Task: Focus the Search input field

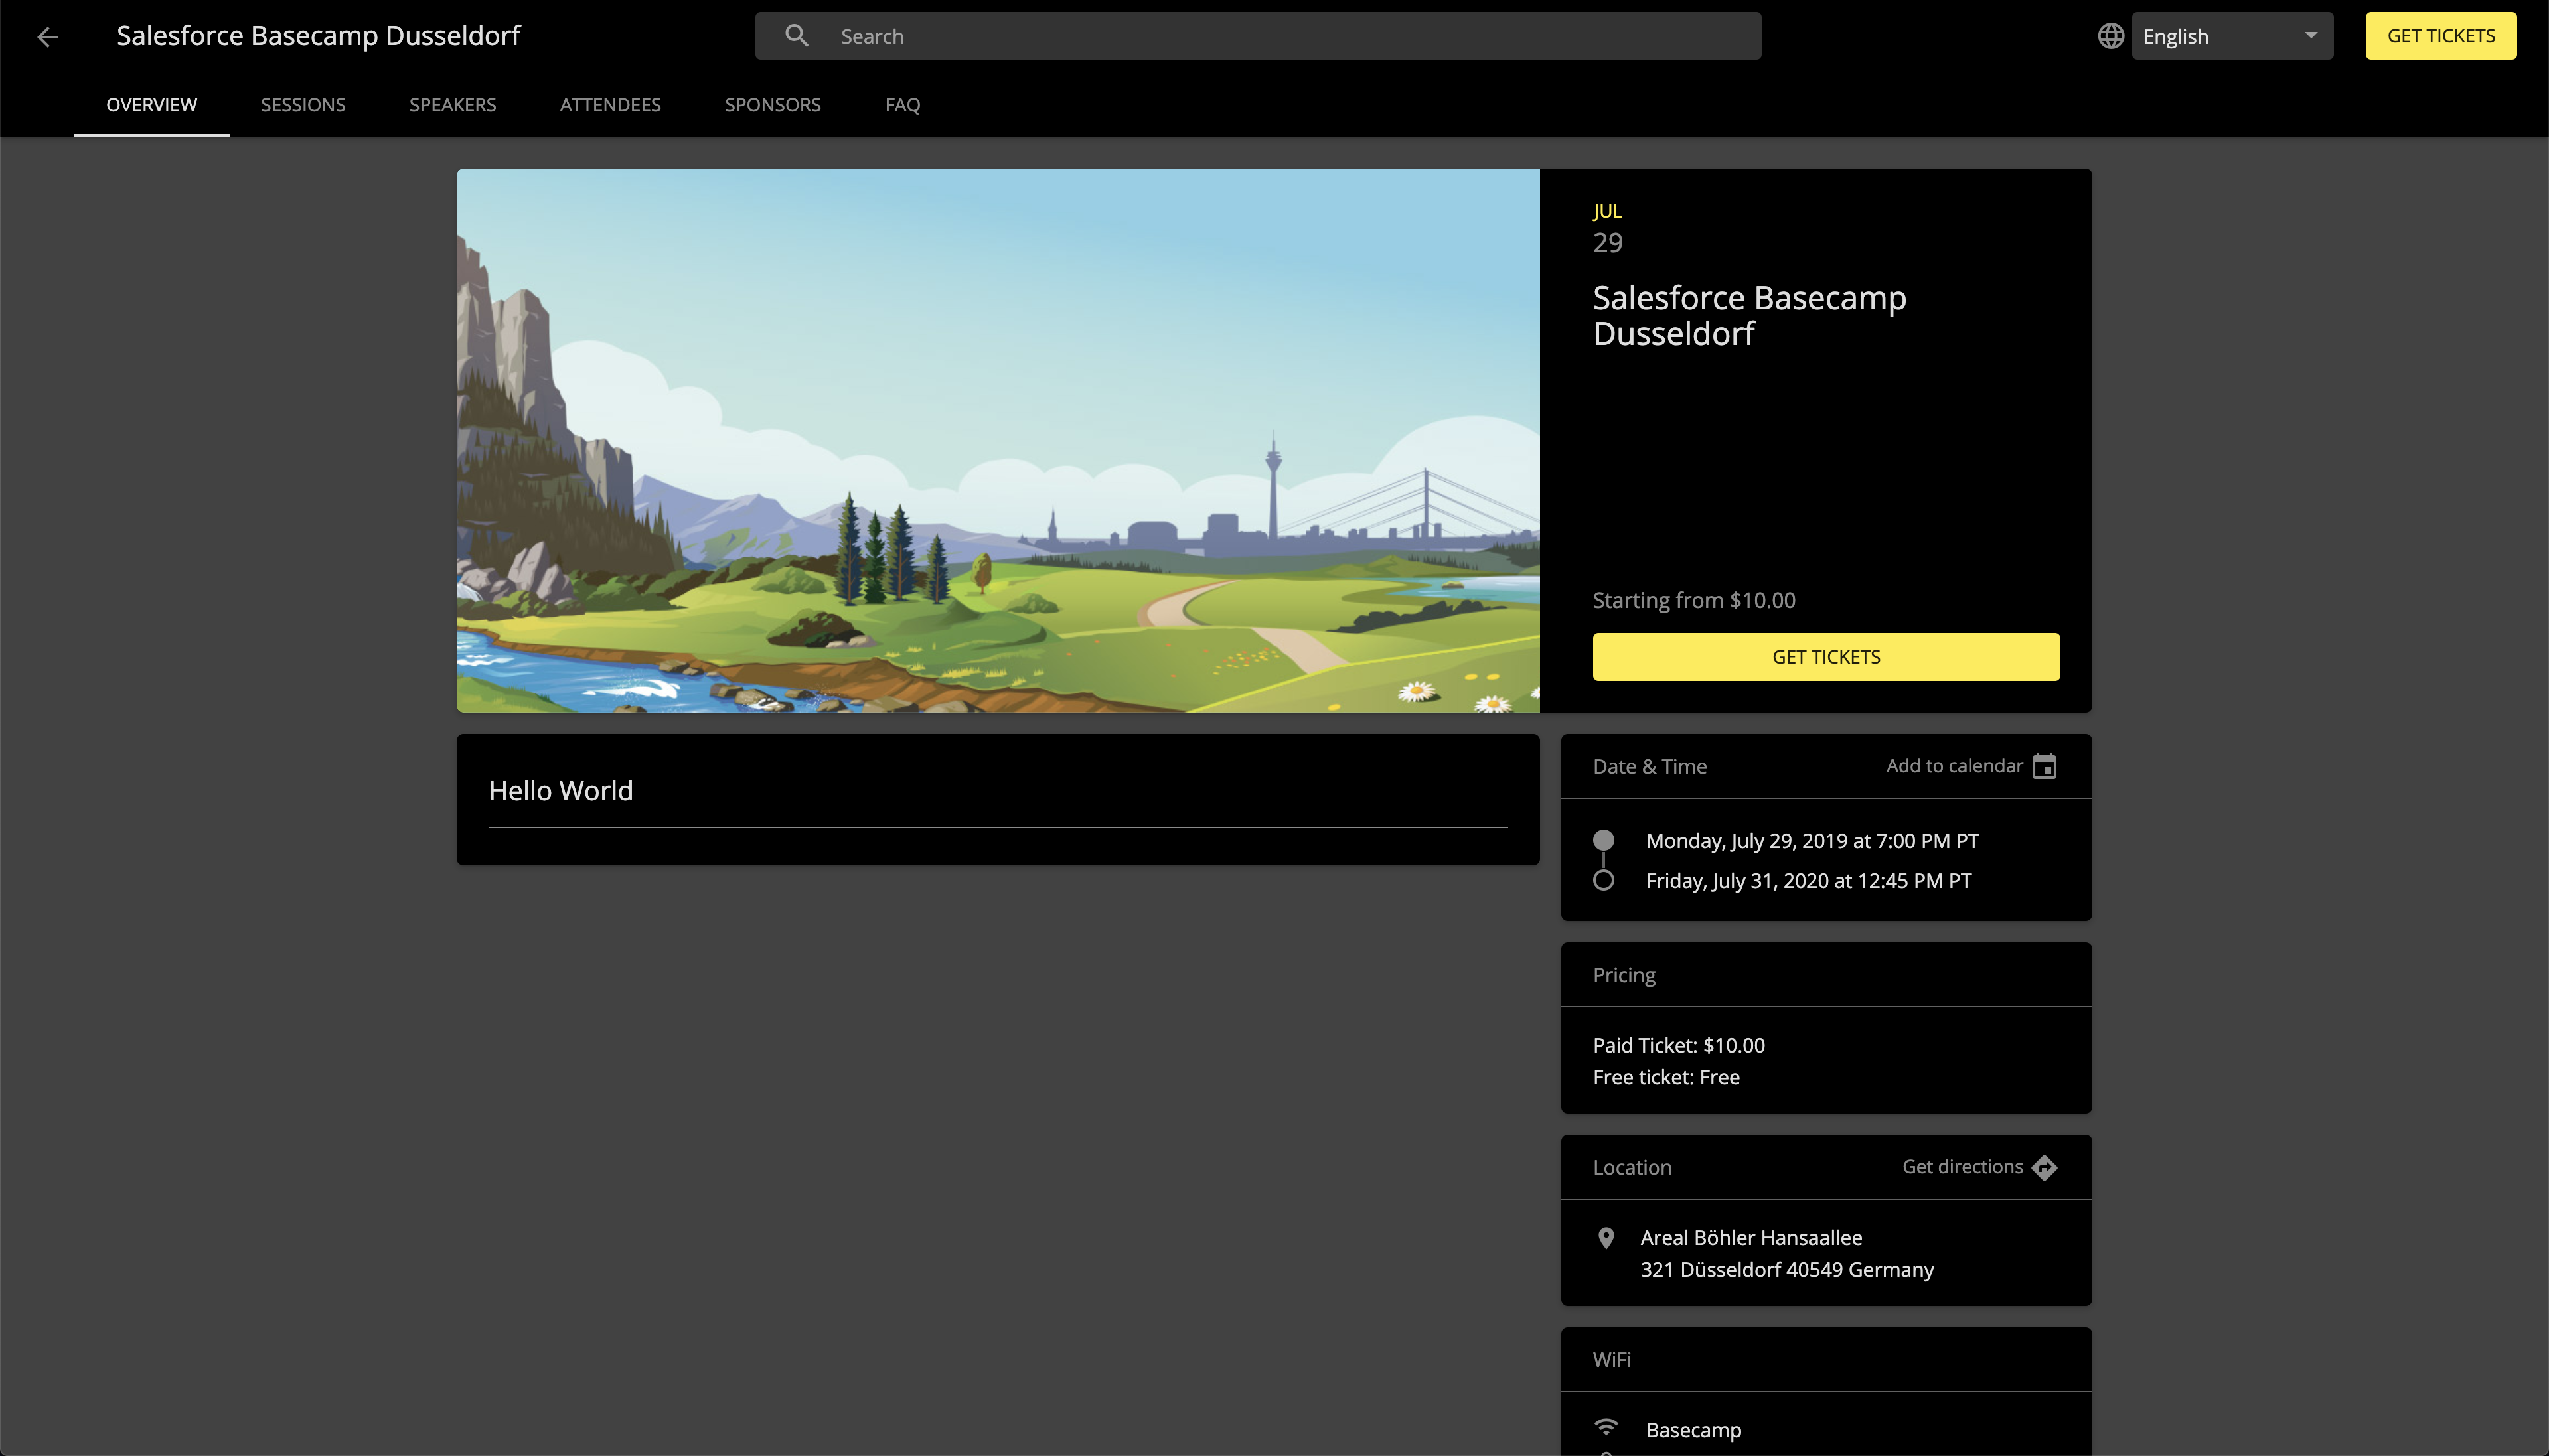Action: tap(1257, 36)
